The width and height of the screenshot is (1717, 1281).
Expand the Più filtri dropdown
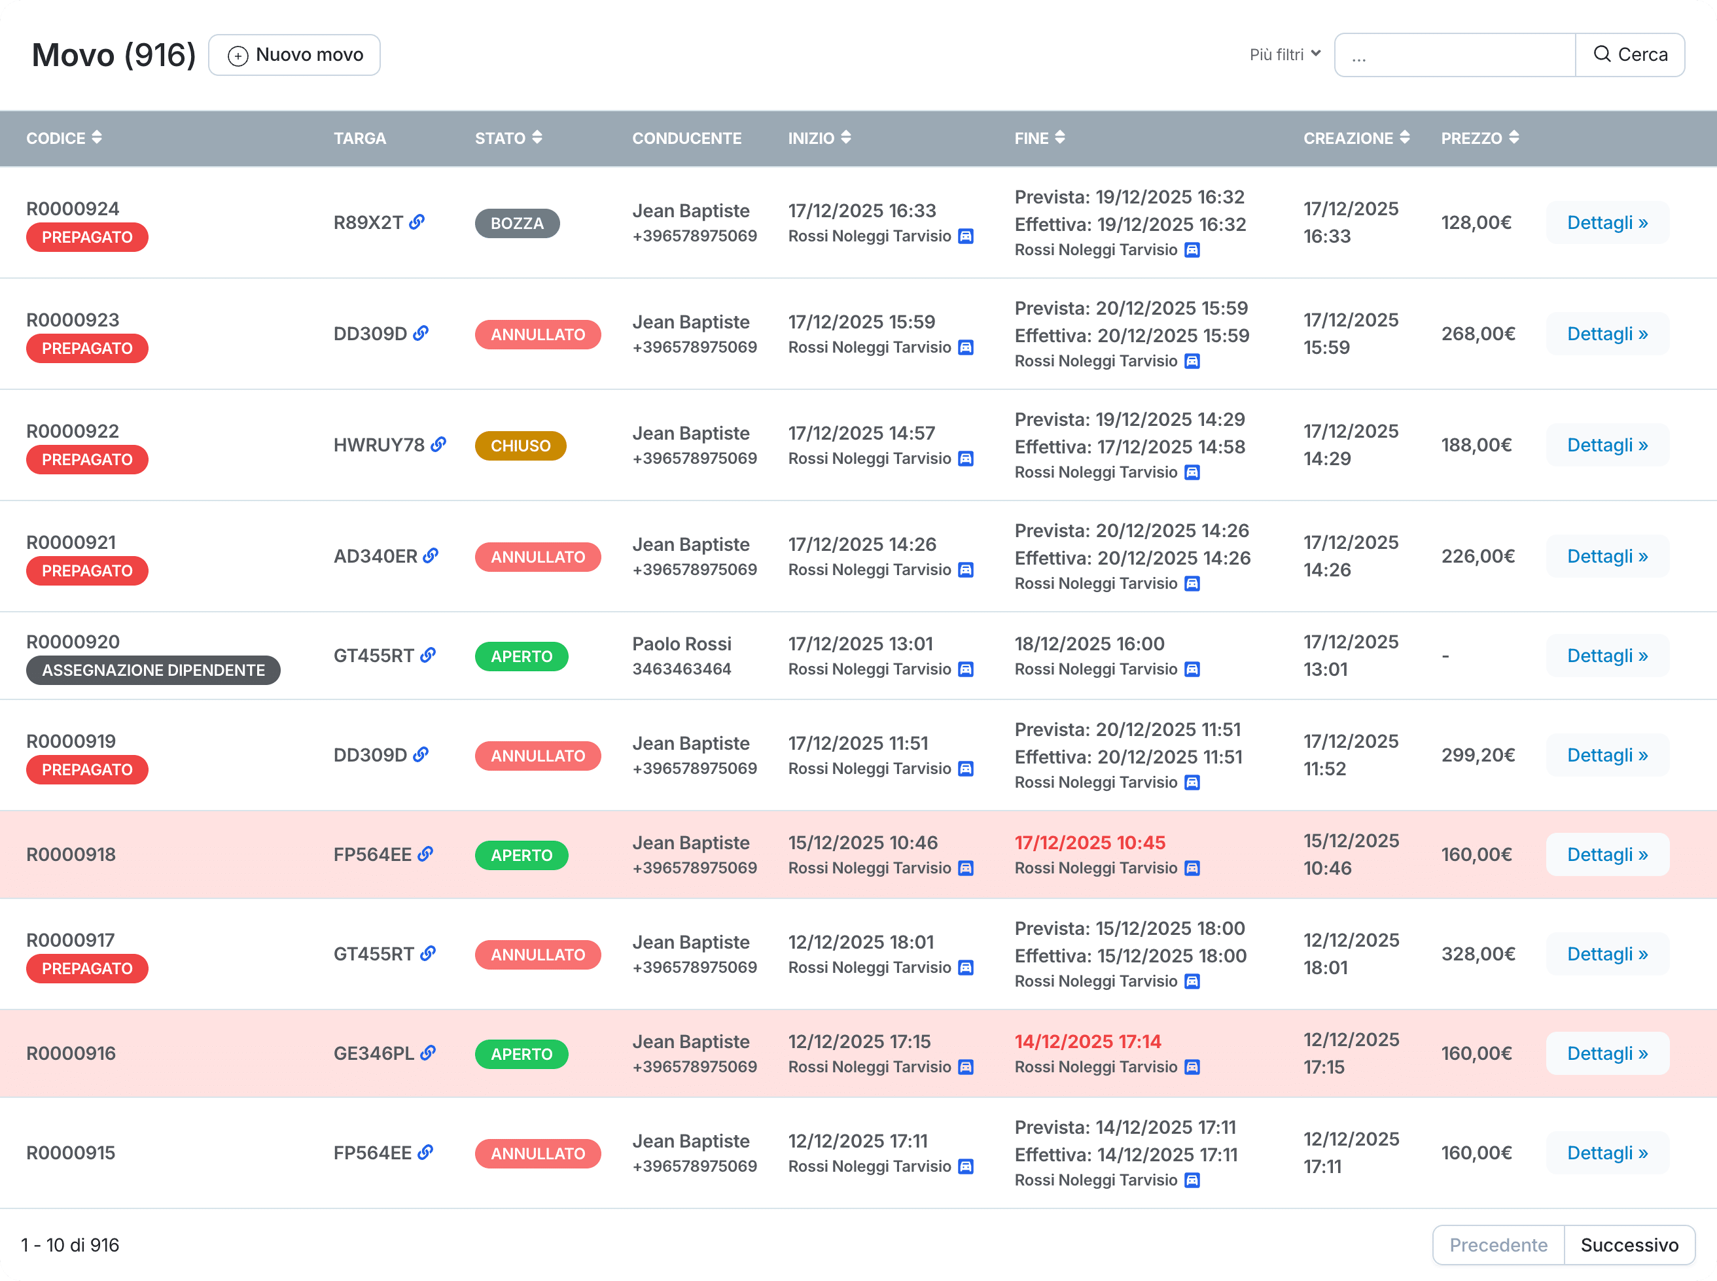tap(1284, 55)
